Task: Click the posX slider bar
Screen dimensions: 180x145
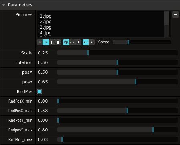Action: [x=117, y=72]
